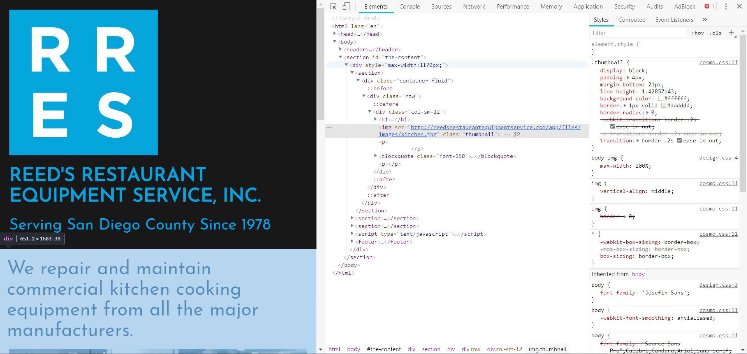747x354 pixels.
Task: Switch to the Computed styles tab
Action: click(632, 20)
